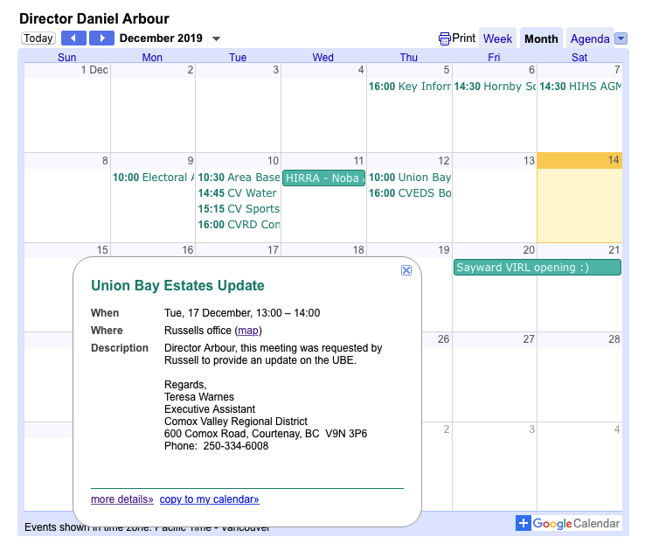Viewport: 652px width, 551px height.
Task: Switch to Month view tab
Action: [x=541, y=38]
